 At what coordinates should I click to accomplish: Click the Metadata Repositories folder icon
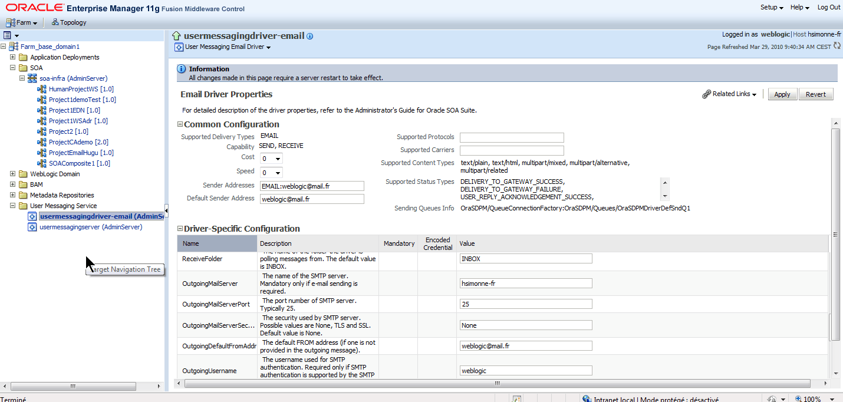point(23,195)
